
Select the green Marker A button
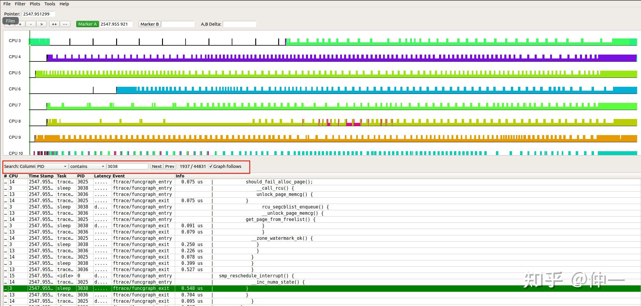(x=87, y=24)
